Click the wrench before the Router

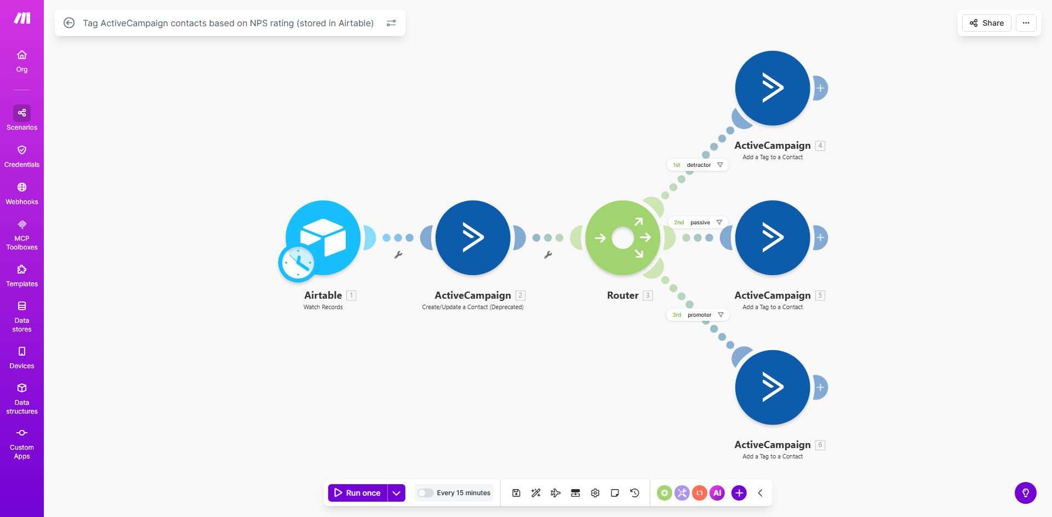tap(548, 255)
